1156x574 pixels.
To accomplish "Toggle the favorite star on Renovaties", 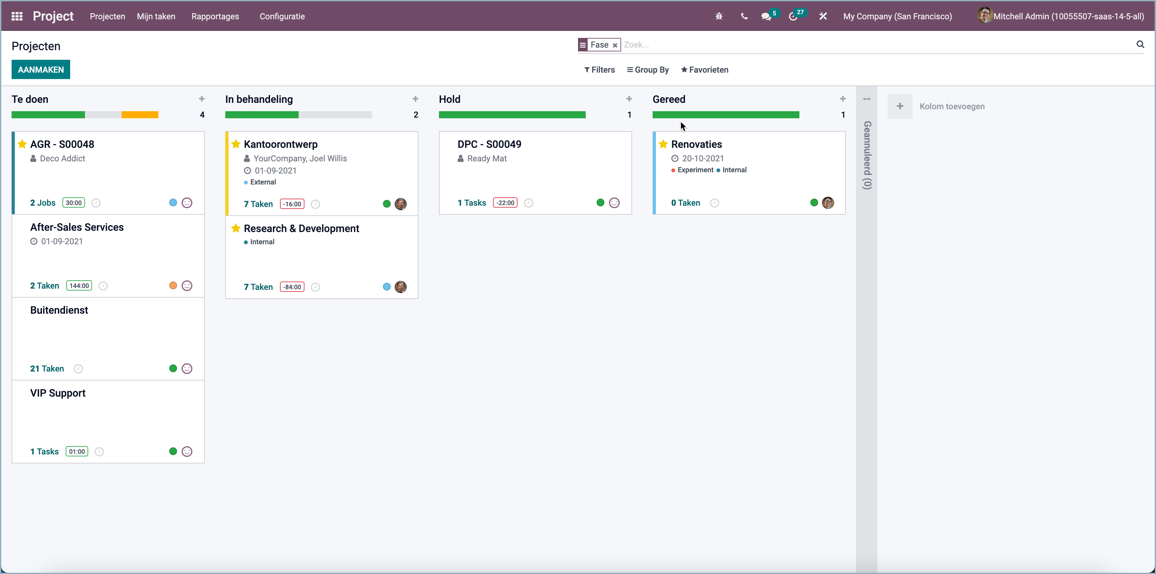I will coord(663,144).
